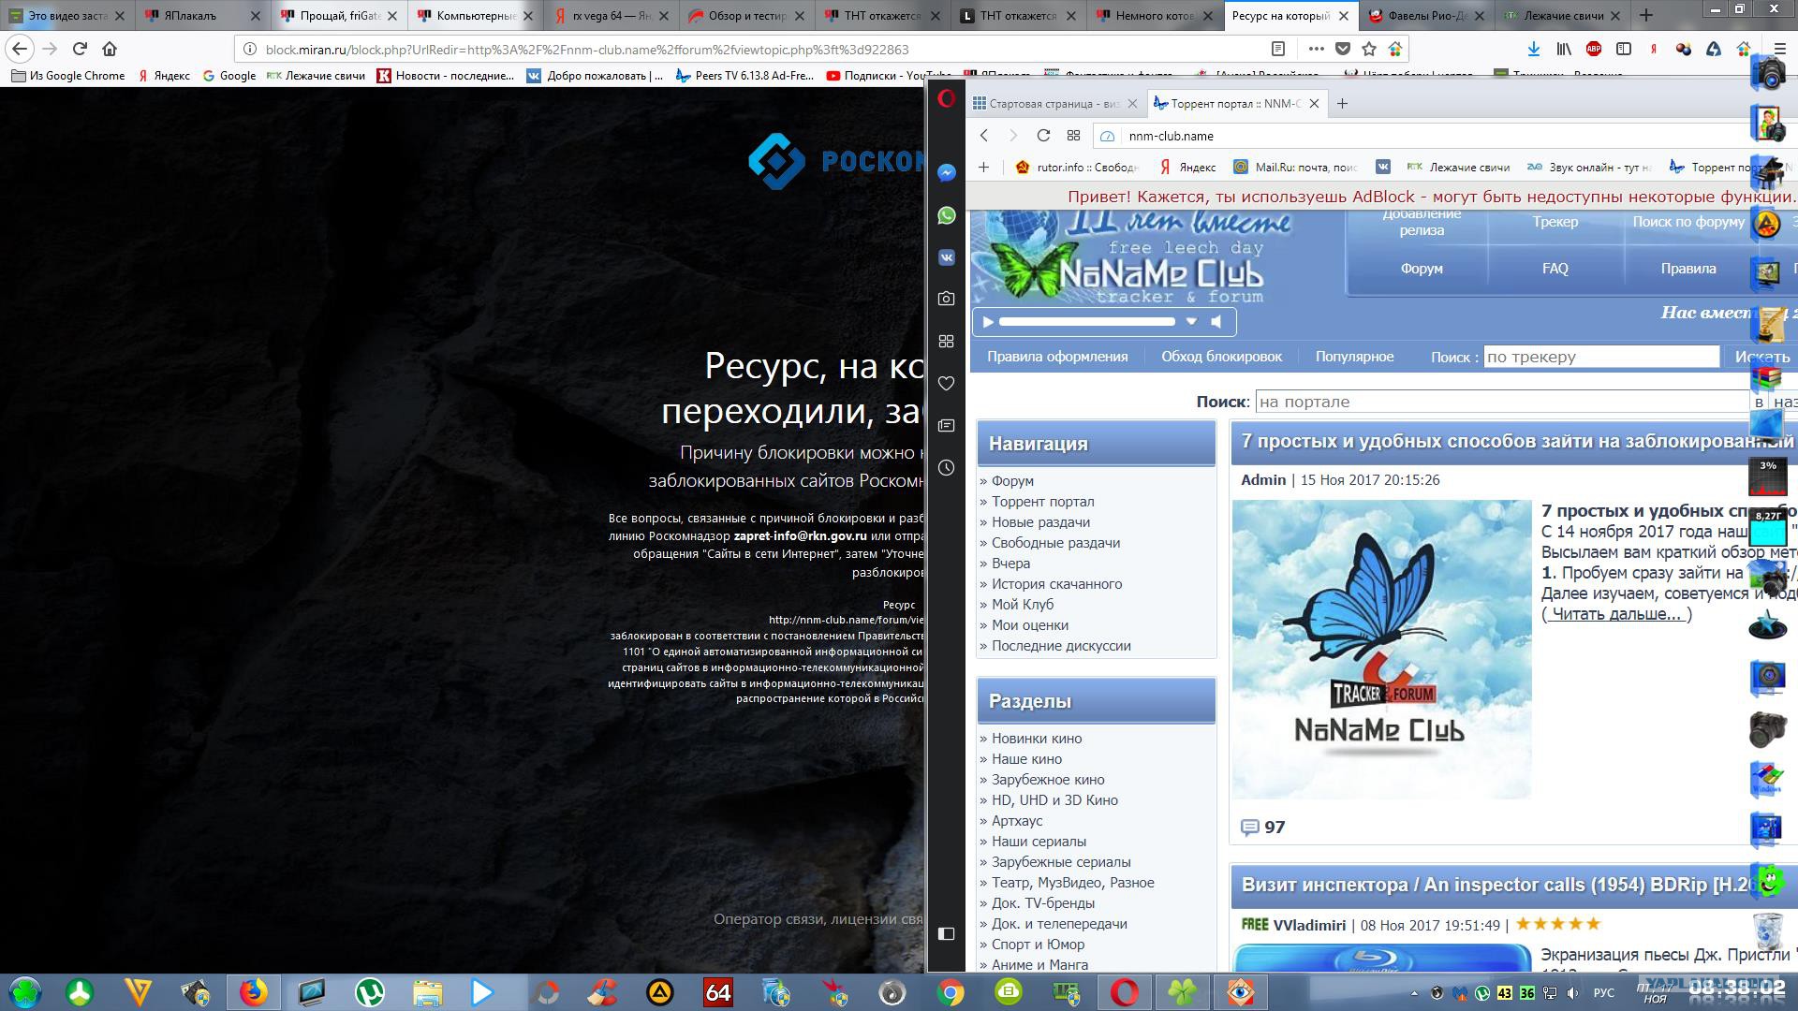Open VK panel in Opera sidebar
The width and height of the screenshot is (1798, 1011).
[x=946, y=257]
